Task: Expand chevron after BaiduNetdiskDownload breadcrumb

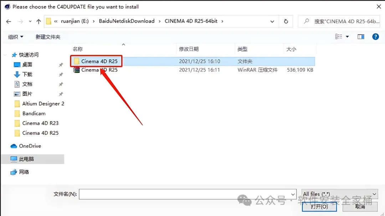Action: [x=160, y=21]
